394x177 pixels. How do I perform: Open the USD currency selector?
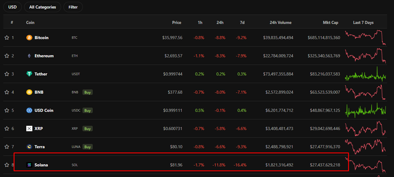(12, 7)
